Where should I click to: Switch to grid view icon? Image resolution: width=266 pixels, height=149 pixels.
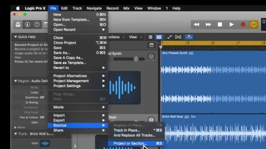(150, 37)
